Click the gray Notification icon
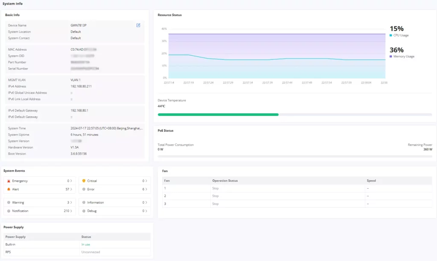The height and width of the screenshot is (261, 437). click(9, 211)
